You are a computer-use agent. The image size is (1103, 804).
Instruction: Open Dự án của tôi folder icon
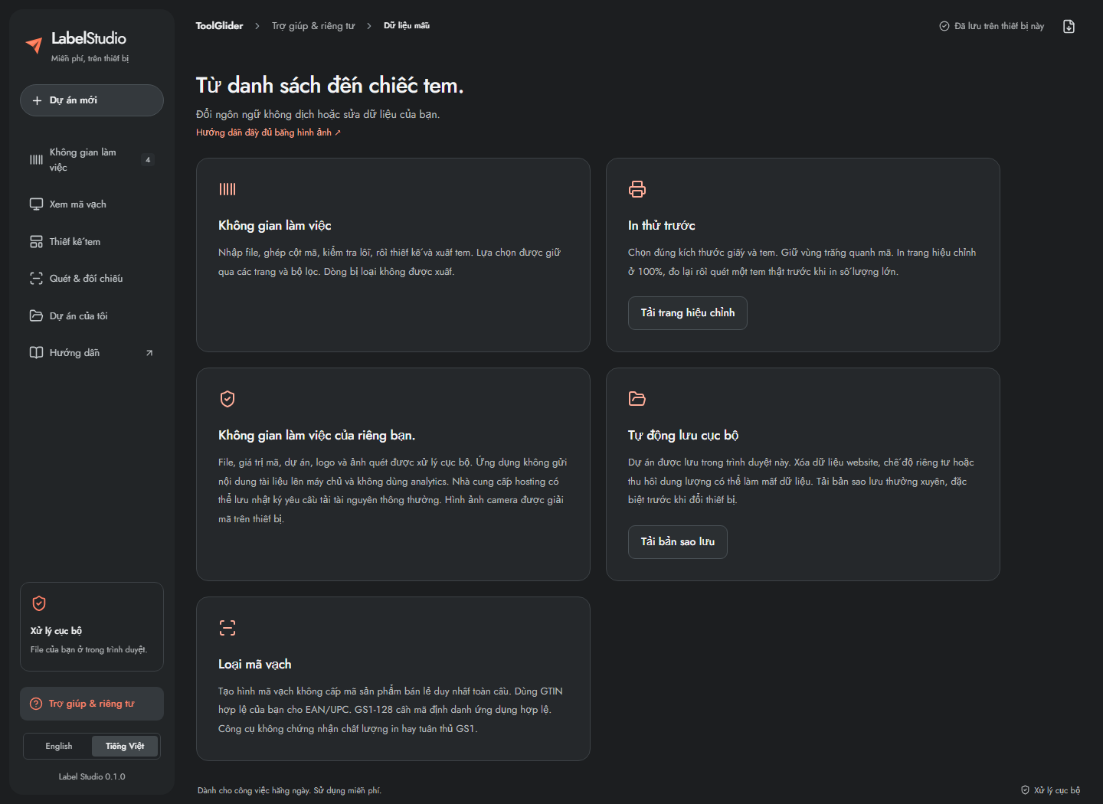tap(36, 316)
